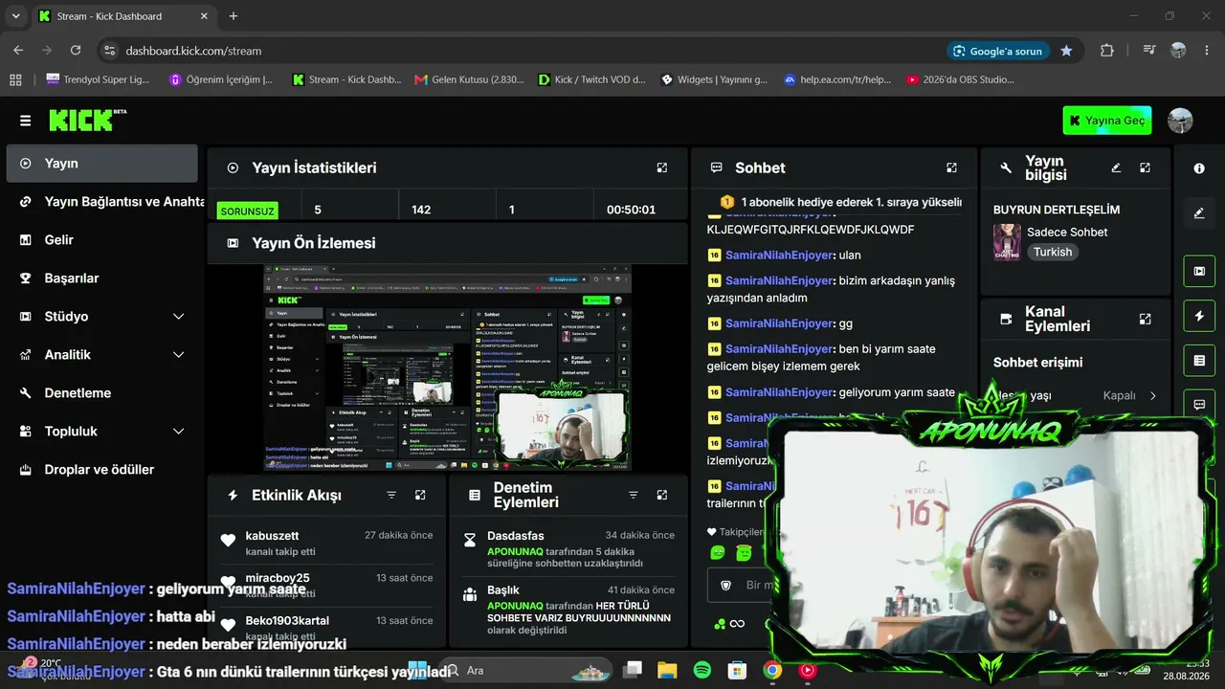Open the 2026'da OBS Studio bookmark
Image resolution: width=1225 pixels, height=689 pixels.
[x=960, y=79]
